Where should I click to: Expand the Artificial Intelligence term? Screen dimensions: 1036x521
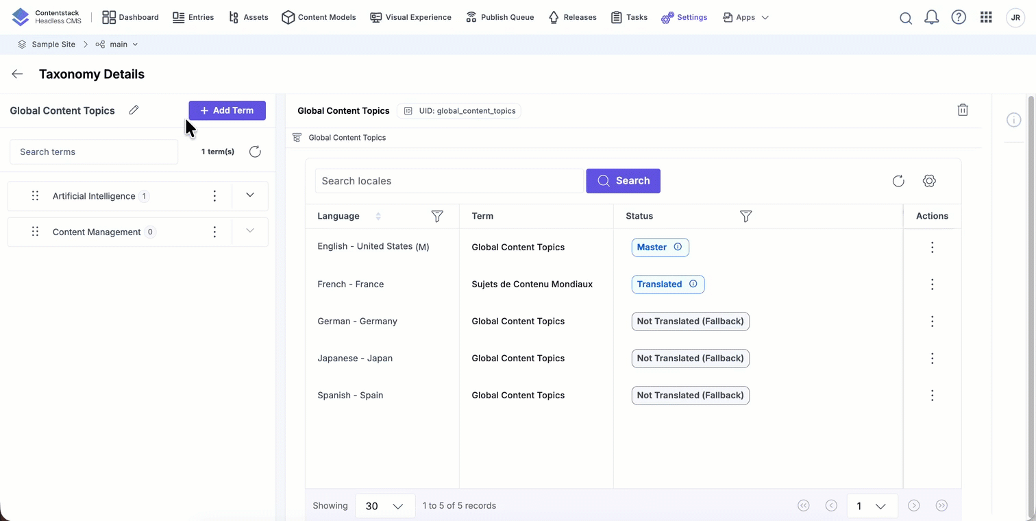[x=250, y=195]
